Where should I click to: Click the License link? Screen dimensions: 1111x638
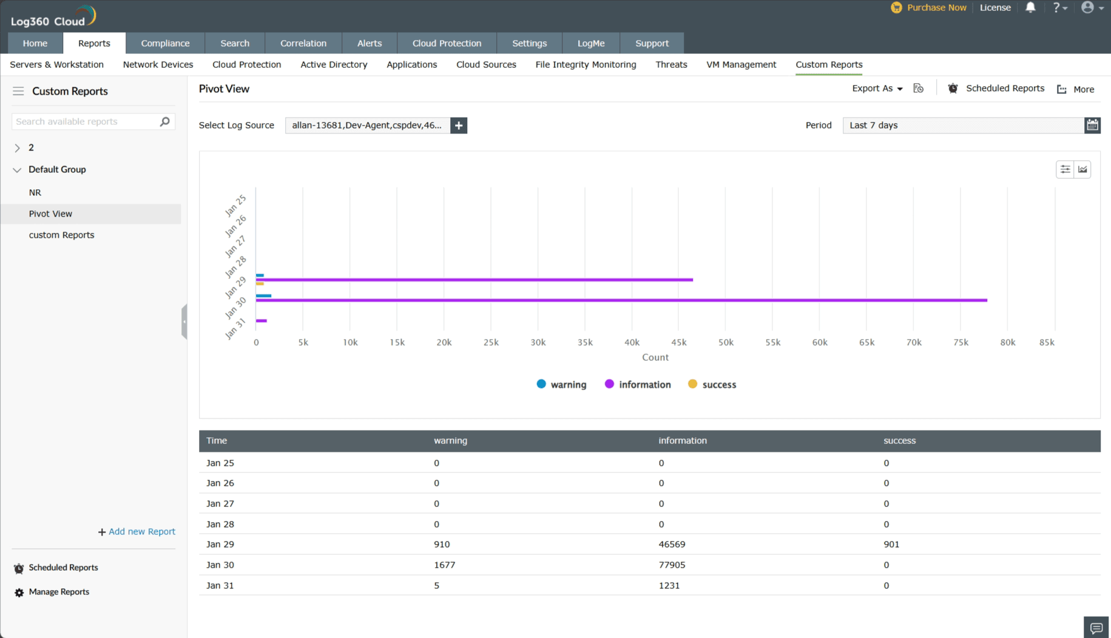pyautogui.click(x=995, y=7)
